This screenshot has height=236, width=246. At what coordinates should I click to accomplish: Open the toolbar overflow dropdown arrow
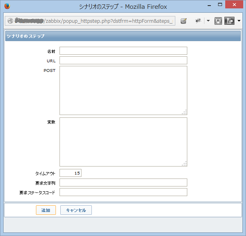click(239, 21)
